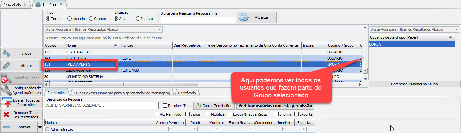Viewport: 461px width, 133px height.
Task: Click Verificar usuários com esta permissão
Action: coord(275,106)
